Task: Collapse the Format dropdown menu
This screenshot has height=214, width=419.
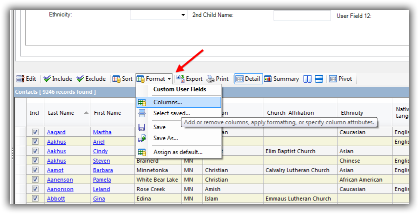Action: tap(154, 79)
